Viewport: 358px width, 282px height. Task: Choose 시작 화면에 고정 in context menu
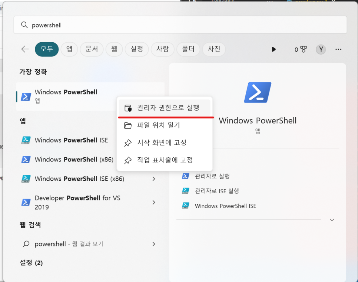click(x=165, y=142)
